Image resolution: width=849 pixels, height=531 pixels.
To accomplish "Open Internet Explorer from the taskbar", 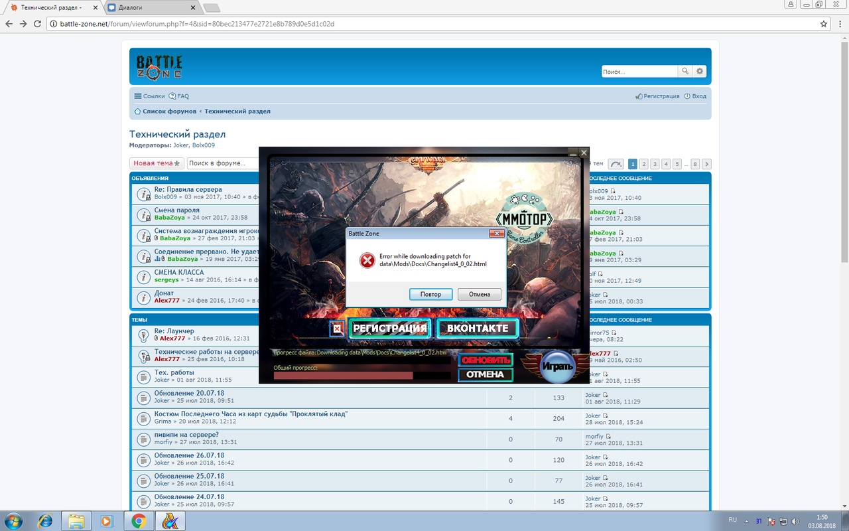I will (45, 520).
